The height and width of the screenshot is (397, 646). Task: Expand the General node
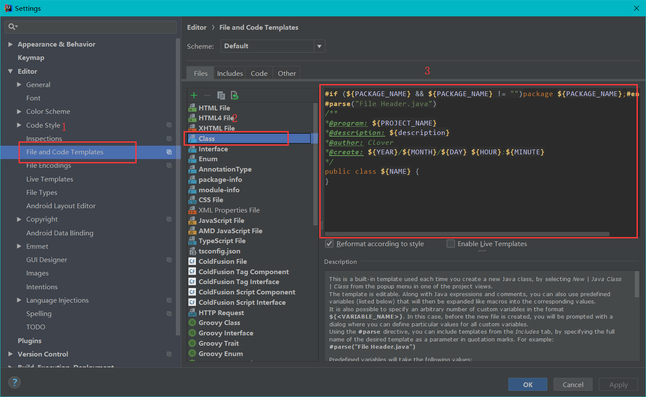pyautogui.click(x=19, y=84)
